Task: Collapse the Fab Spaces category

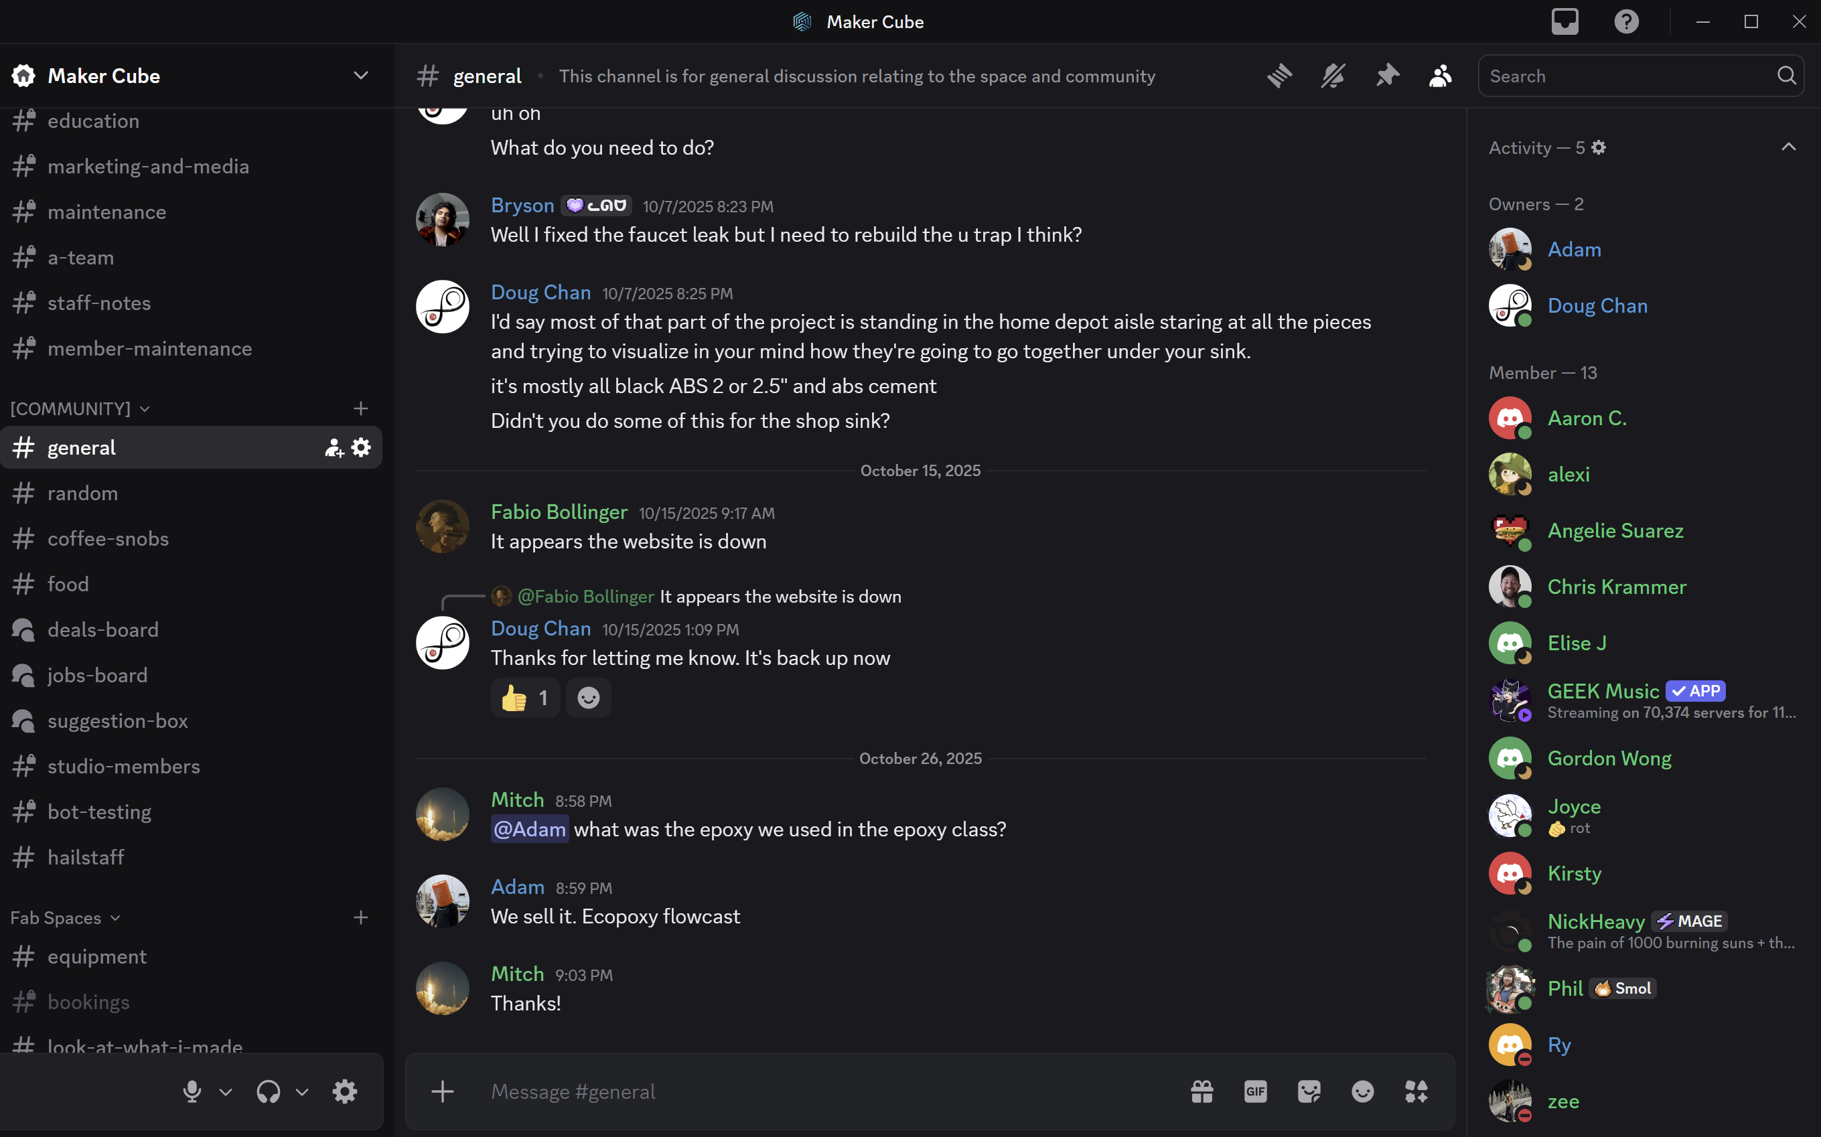Action: point(65,917)
